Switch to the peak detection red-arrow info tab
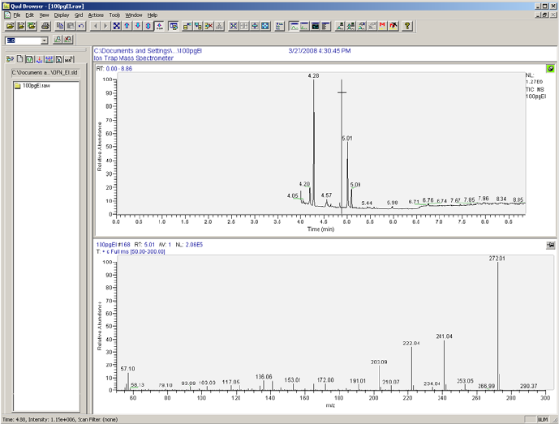This screenshot has width=559, height=424. click(x=39, y=59)
